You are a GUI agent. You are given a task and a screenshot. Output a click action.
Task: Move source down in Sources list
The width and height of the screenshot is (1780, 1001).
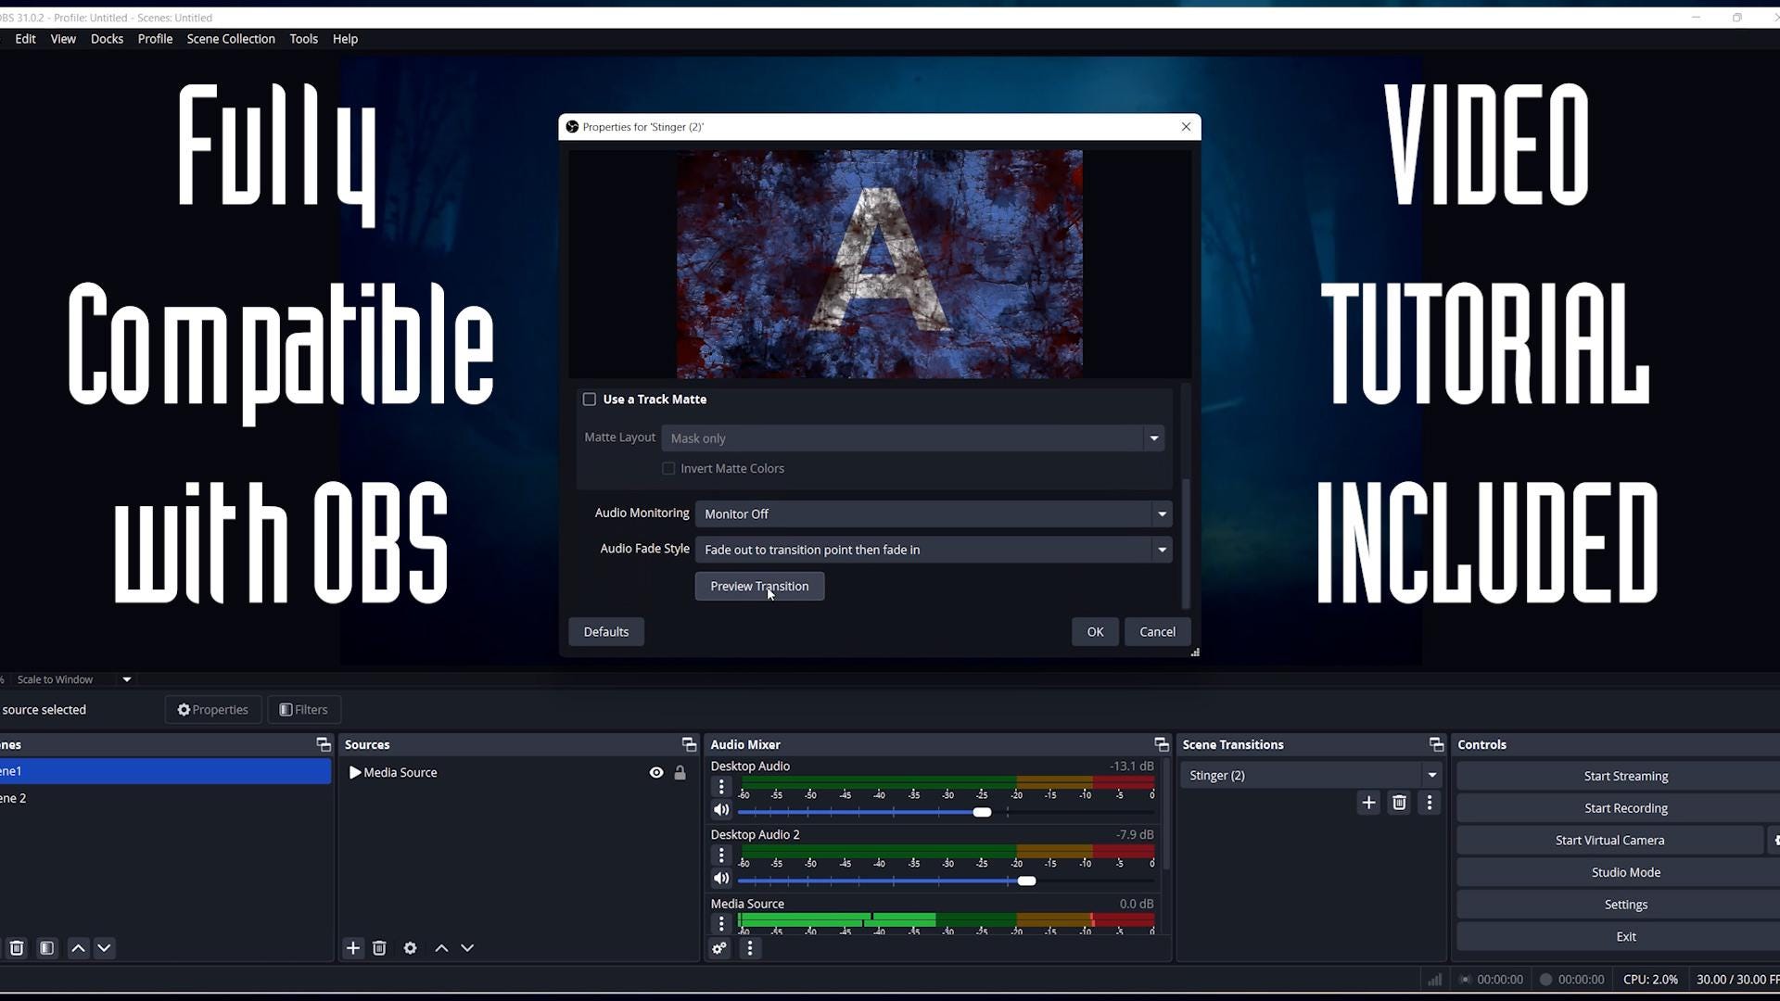tap(467, 947)
